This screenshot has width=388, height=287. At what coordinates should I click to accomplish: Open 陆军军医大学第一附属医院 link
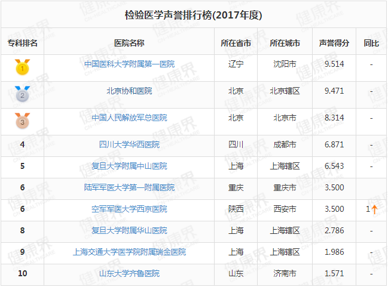[129, 187]
